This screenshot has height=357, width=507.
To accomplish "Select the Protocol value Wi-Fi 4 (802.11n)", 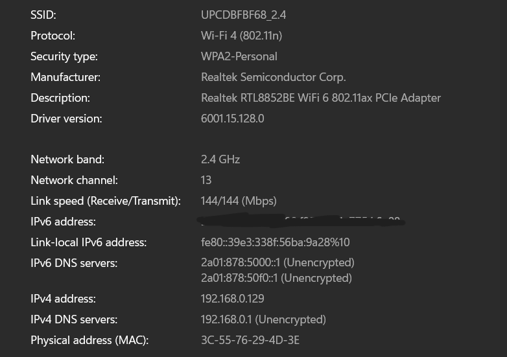I will (242, 36).
